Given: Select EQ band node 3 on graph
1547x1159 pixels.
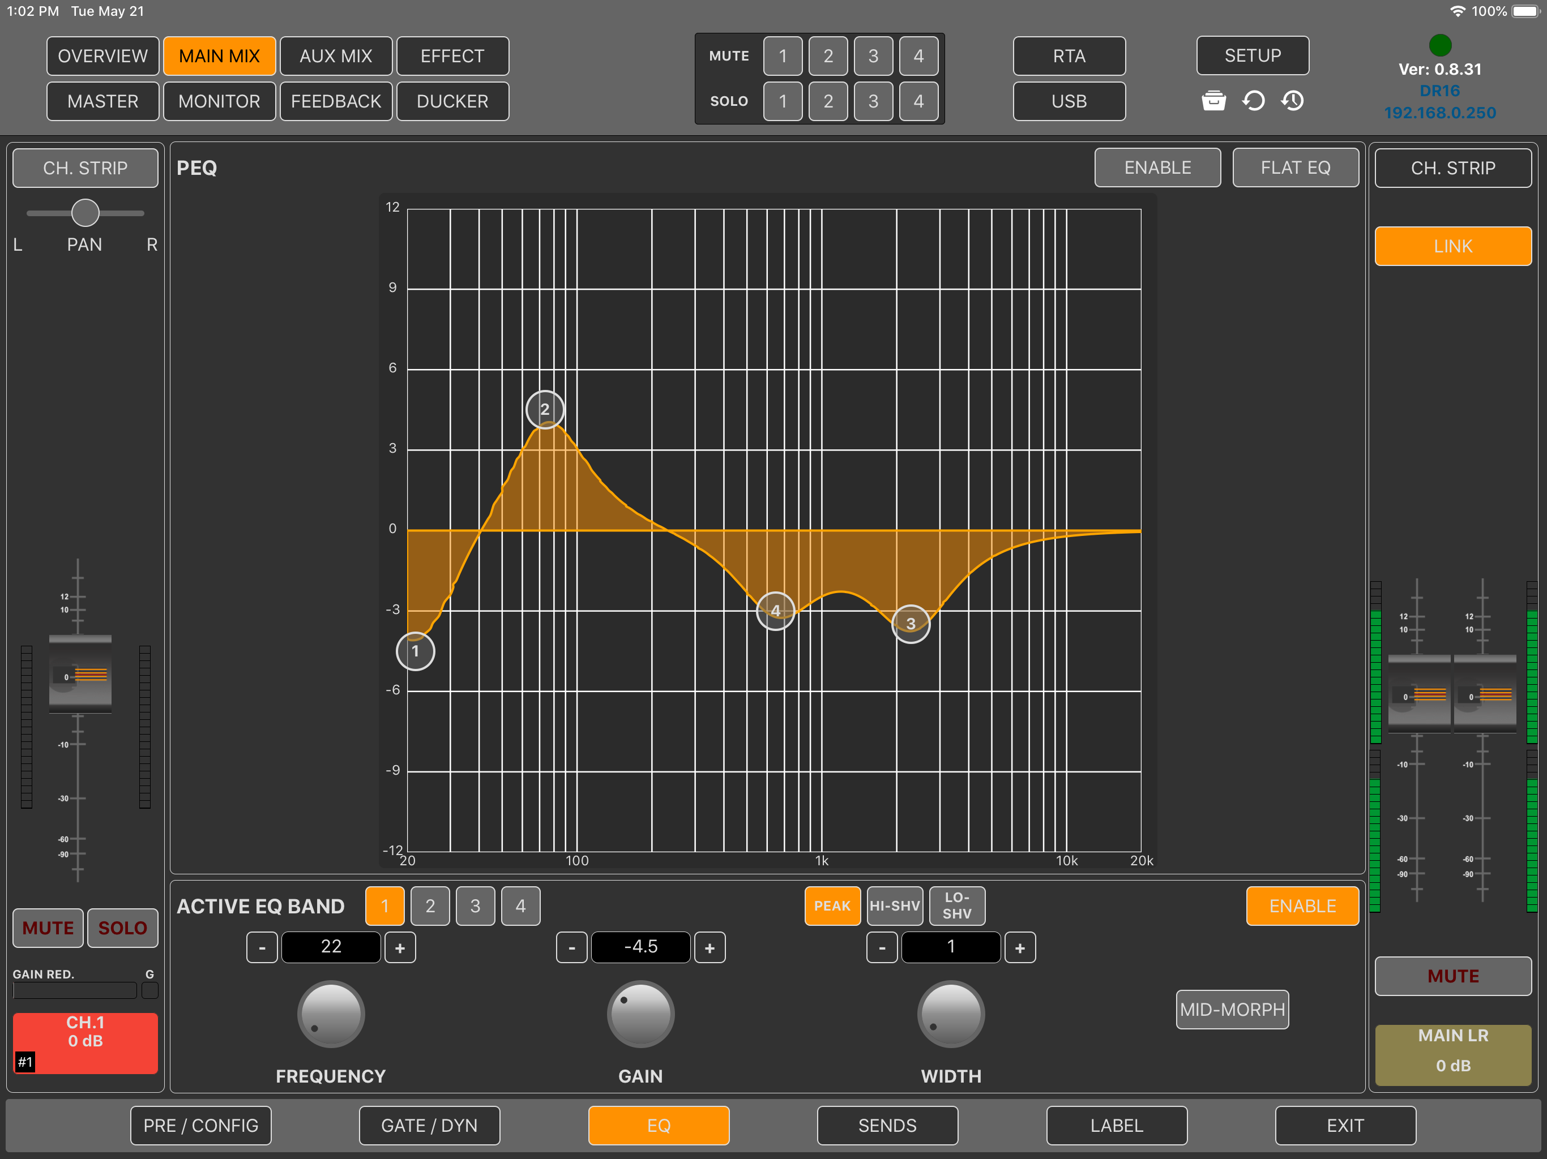Looking at the screenshot, I should [x=911, y=624].
